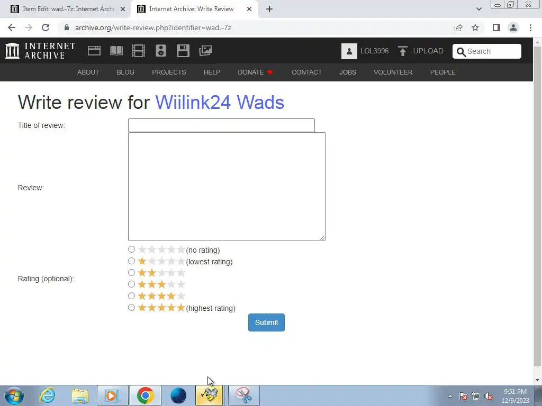This screenshot has height=406, width=542.
Task: Open a new browser tab
Action: pos(269,9)
